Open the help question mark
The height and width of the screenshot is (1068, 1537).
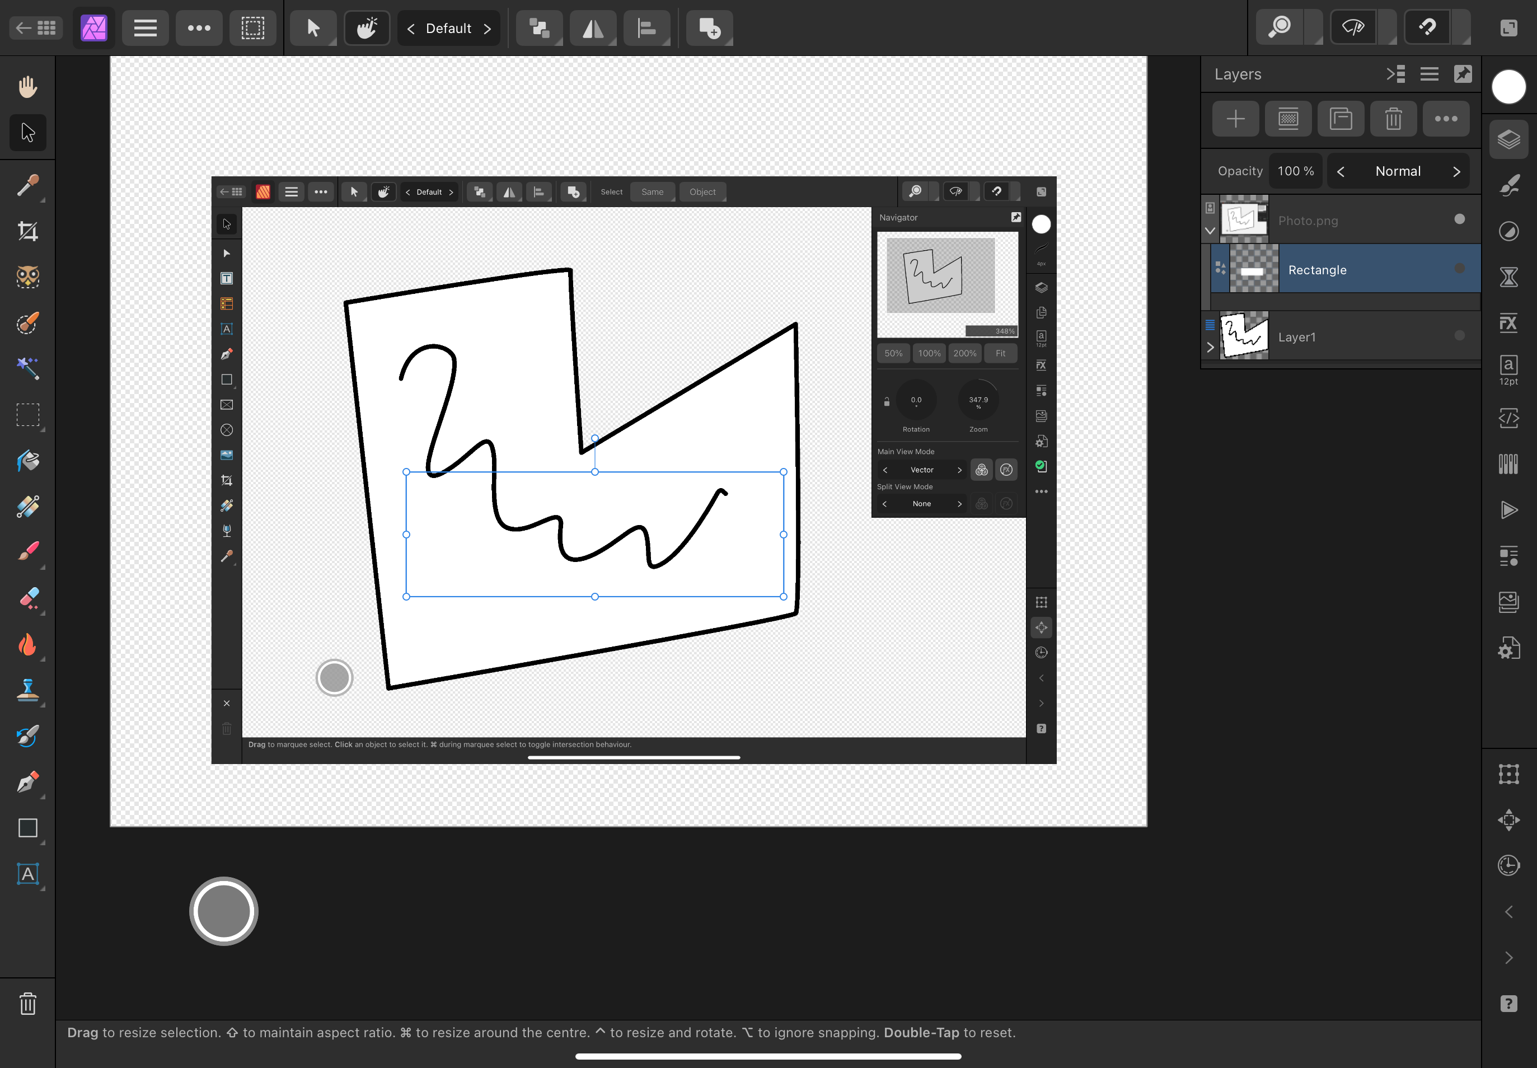(1509, 1003)
